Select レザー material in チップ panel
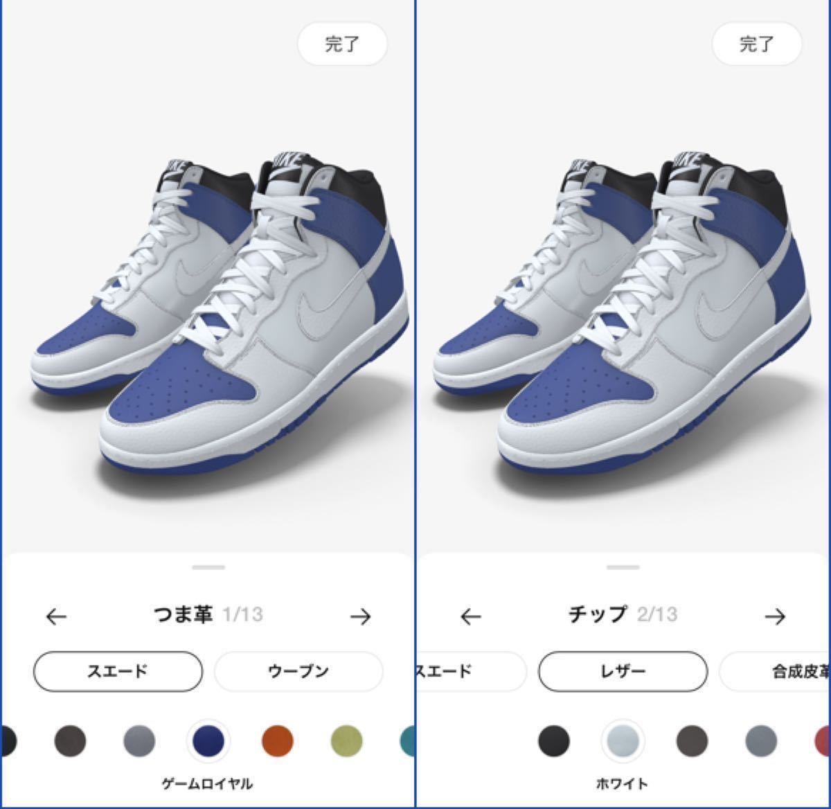Image resolution: width=831 pixels, height=809 pixels. pyautogui.click(x=623, y=671)
